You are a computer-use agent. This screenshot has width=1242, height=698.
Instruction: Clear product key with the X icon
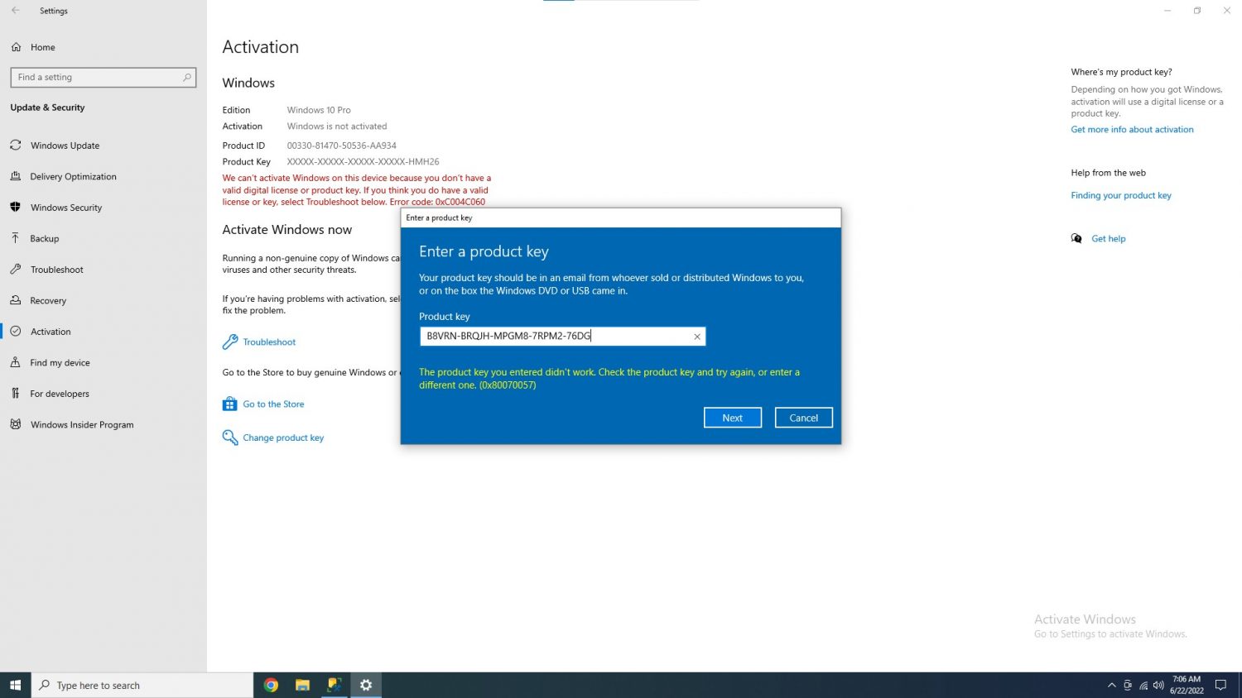[x=697, y=337]
